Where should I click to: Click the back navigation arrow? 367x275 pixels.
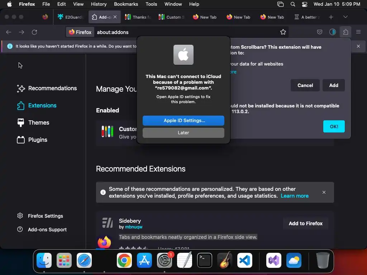(9, 32)
